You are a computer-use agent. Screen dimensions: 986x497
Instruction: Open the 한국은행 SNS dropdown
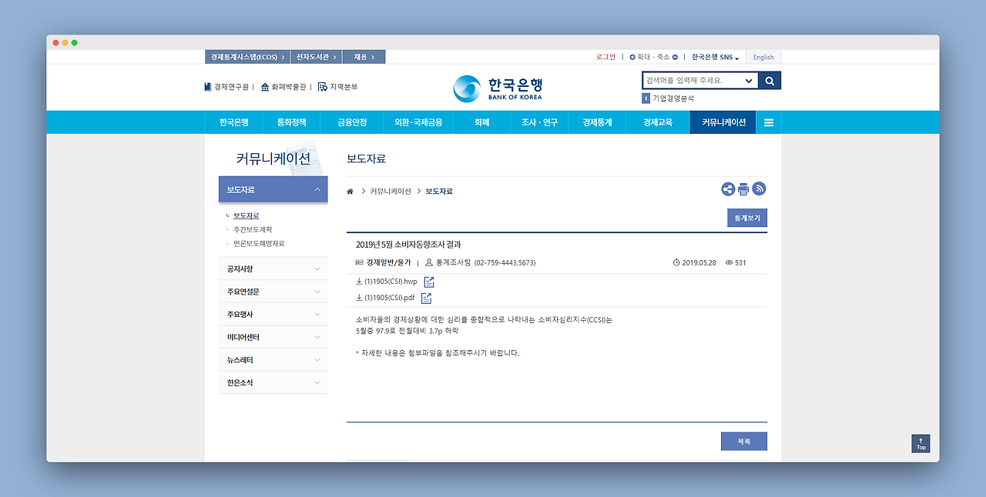[x=715, y=57]
